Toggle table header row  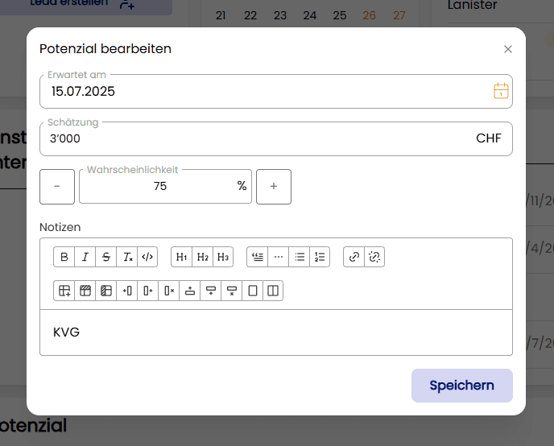85,291
